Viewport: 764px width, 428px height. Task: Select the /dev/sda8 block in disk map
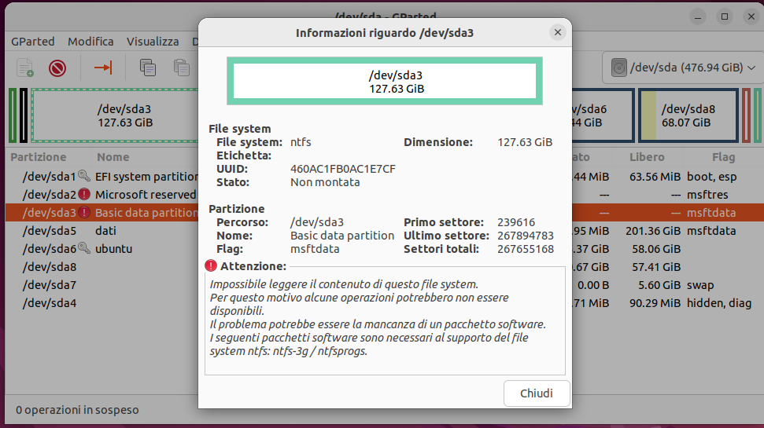688,115
